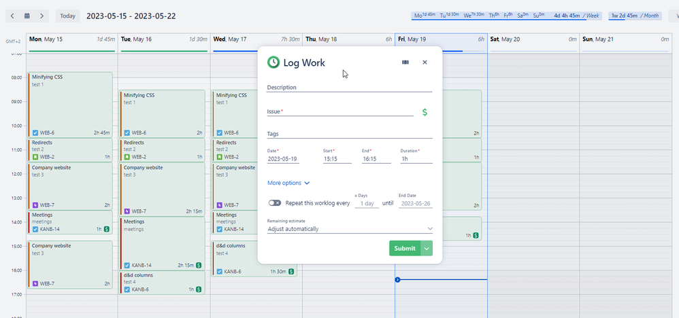The width and height of the screenshot is (679, 318).
Task: Edit the Duration field 1h
Action: click(x=416, y=159)
